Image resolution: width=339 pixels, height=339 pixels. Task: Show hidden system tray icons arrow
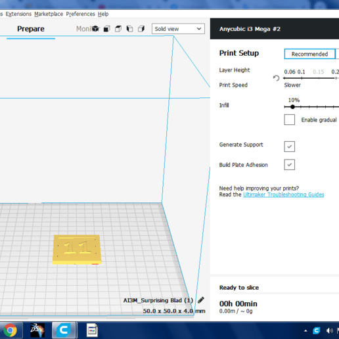tap(305, 330)
